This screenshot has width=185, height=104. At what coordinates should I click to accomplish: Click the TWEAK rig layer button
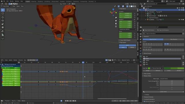tap(132, 47)
